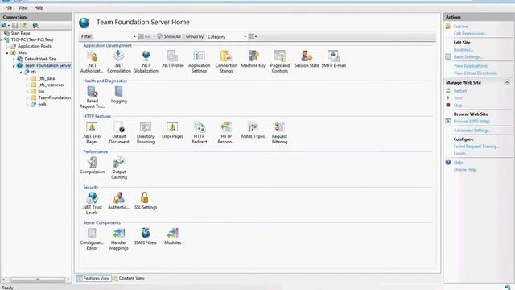Screen dimensions: 515x290
Task: Open Request Filtering feature
Action: [x=279, y=132]
